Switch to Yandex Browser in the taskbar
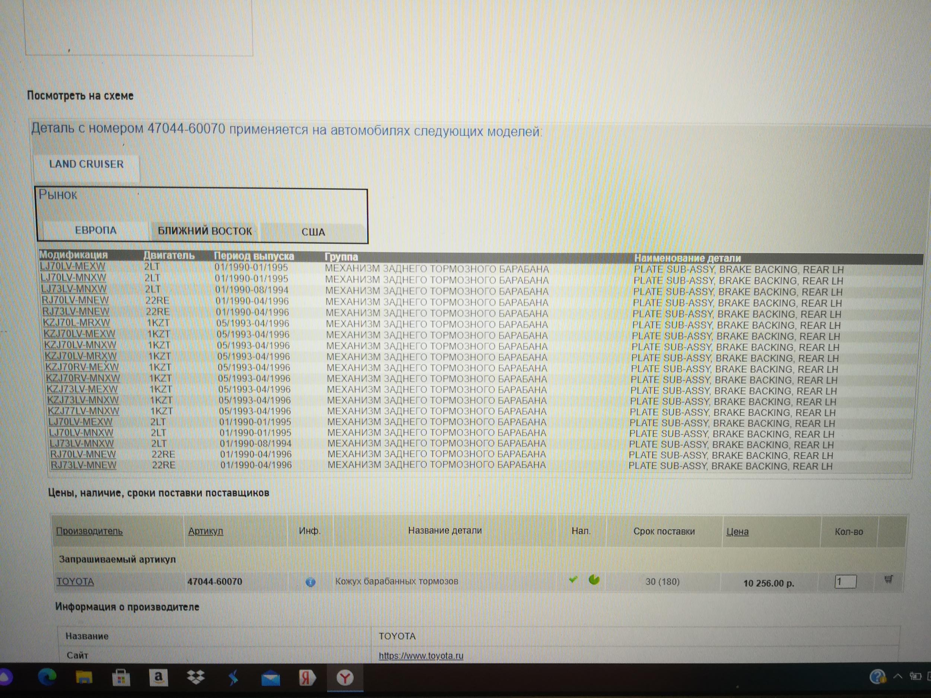 345,678
